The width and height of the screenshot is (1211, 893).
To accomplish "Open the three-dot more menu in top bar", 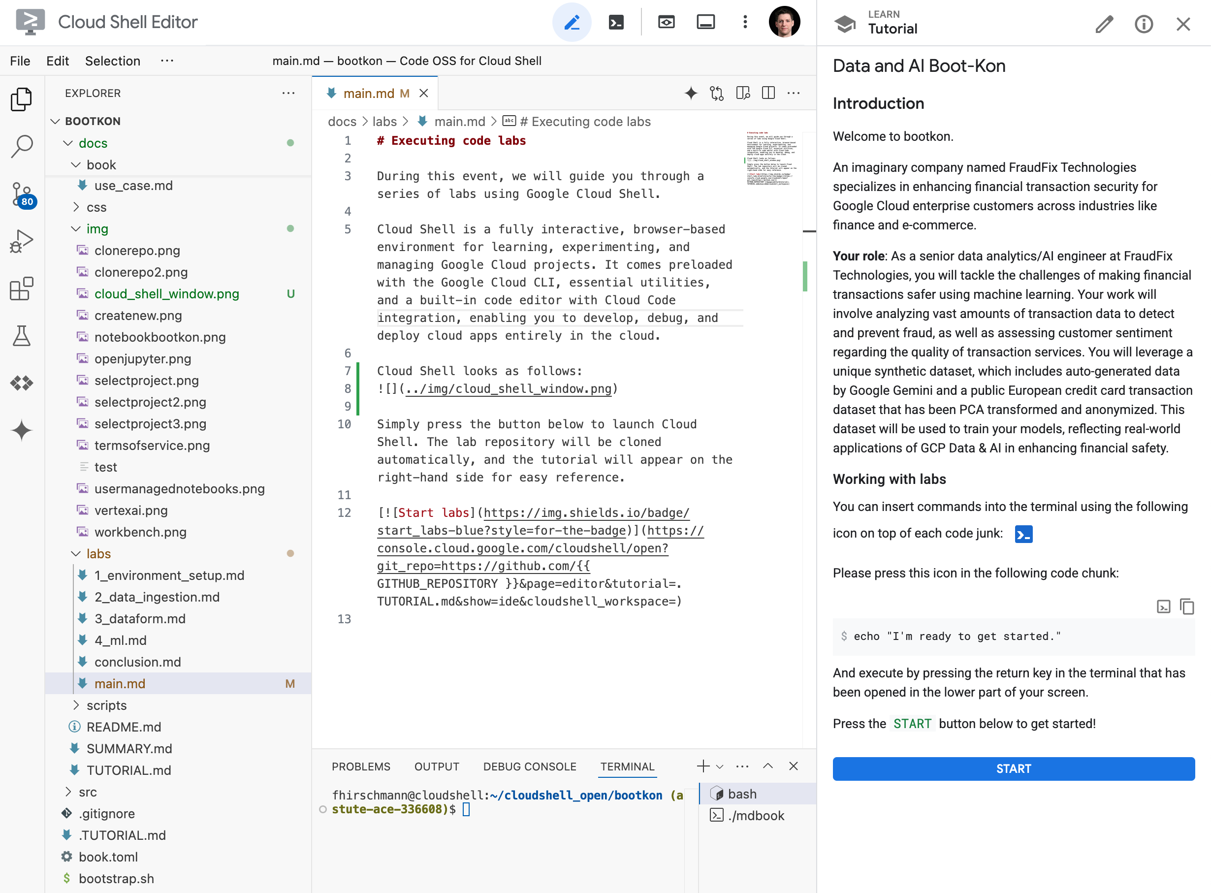I will click(745, 22).
